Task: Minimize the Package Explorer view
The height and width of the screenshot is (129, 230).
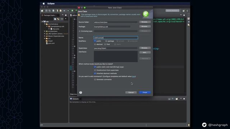Action: tap(63, 15)
